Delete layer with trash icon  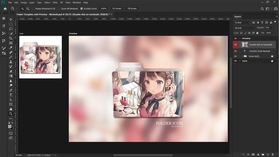point(273,154)
